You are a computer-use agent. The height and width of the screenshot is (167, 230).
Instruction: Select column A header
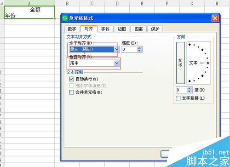point(29,3)
